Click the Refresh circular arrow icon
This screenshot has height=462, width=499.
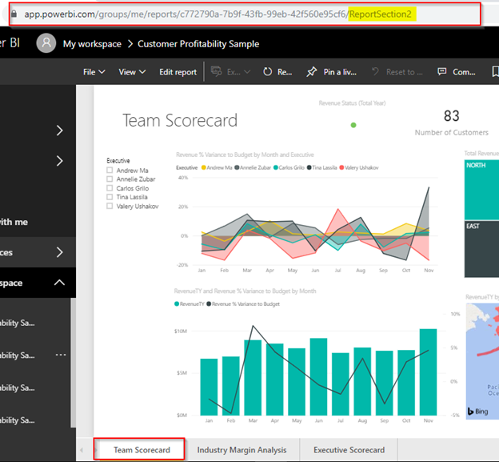[x=268, y=72]
